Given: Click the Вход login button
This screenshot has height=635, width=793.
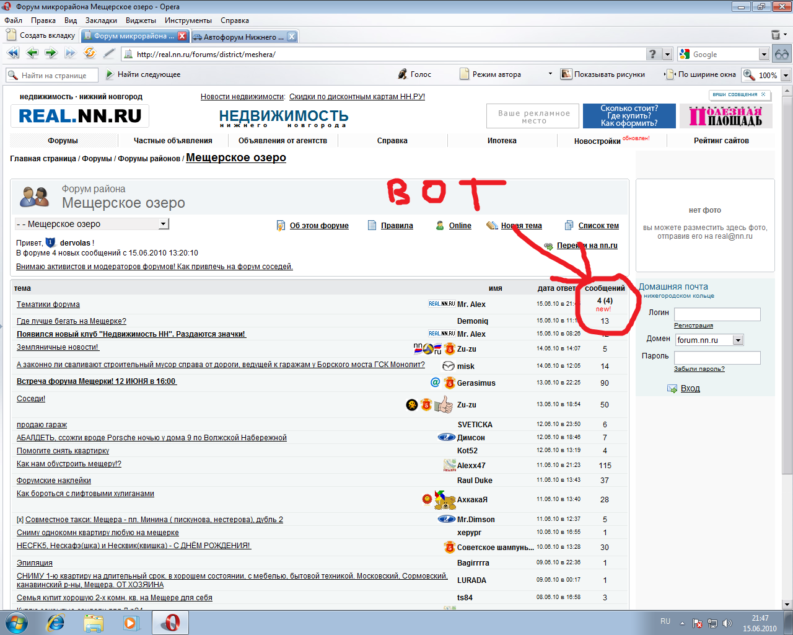Looking at the screenshot, I should pos(690,388).
